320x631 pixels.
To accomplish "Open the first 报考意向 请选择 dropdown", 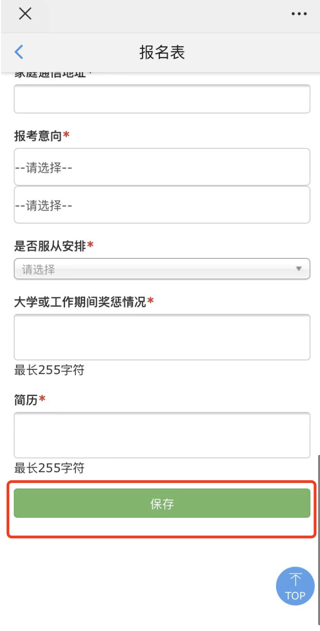I will point(162,167).
